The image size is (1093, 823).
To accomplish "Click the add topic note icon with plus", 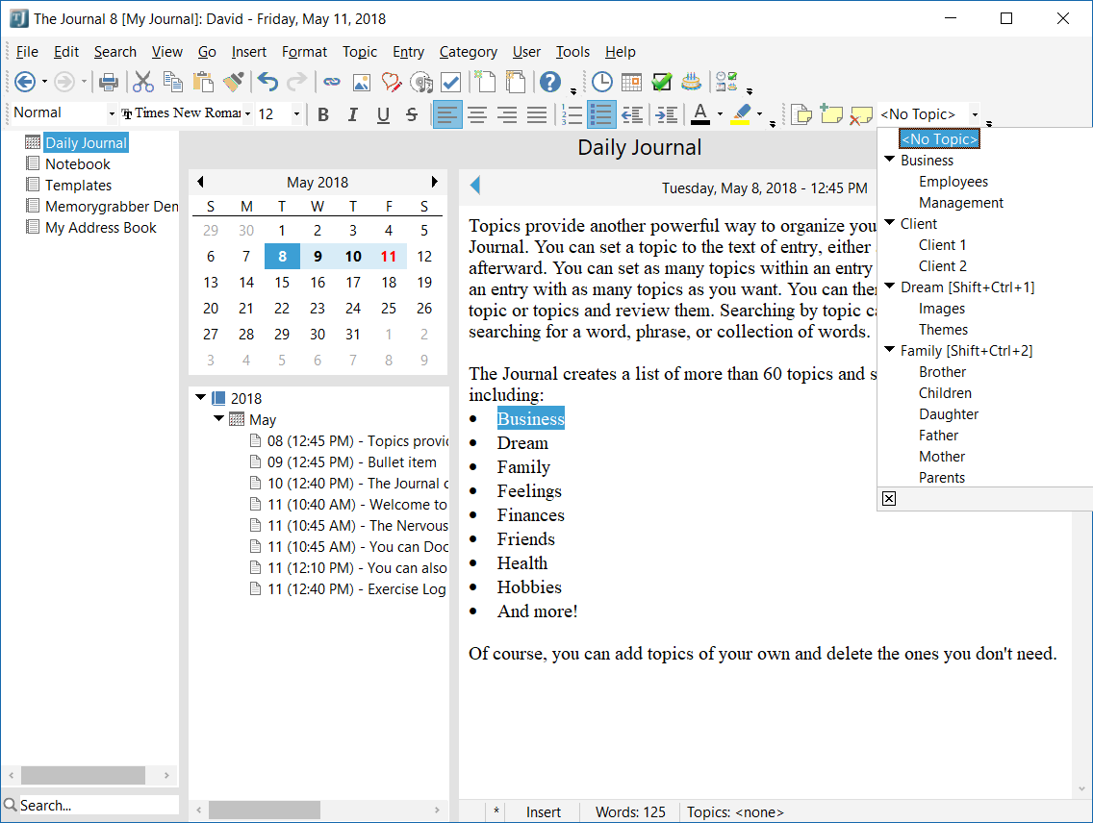I will pyautogui.click(x=831, y=114).
